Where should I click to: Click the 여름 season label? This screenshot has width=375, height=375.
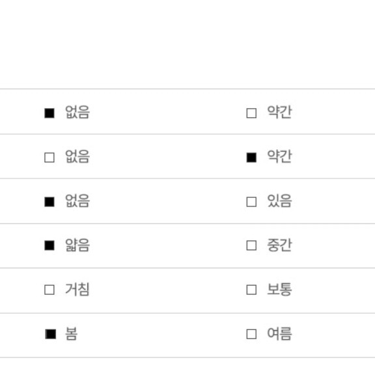pyautogui.click(x=279, y=333)
